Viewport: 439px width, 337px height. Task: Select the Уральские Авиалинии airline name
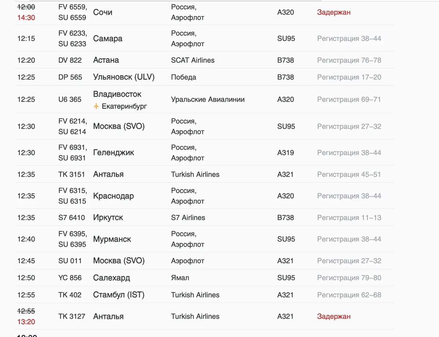[x=208, y=99]
